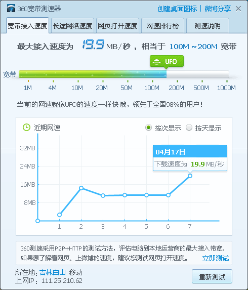Click the 360 speed tester app icon
Image resolution: width=248 pixels, height=290 pixels.
[x=11, y=8]
